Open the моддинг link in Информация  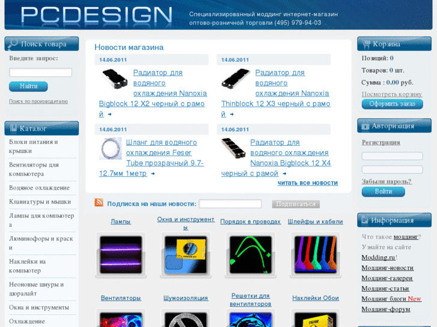[x=406, y=237]
